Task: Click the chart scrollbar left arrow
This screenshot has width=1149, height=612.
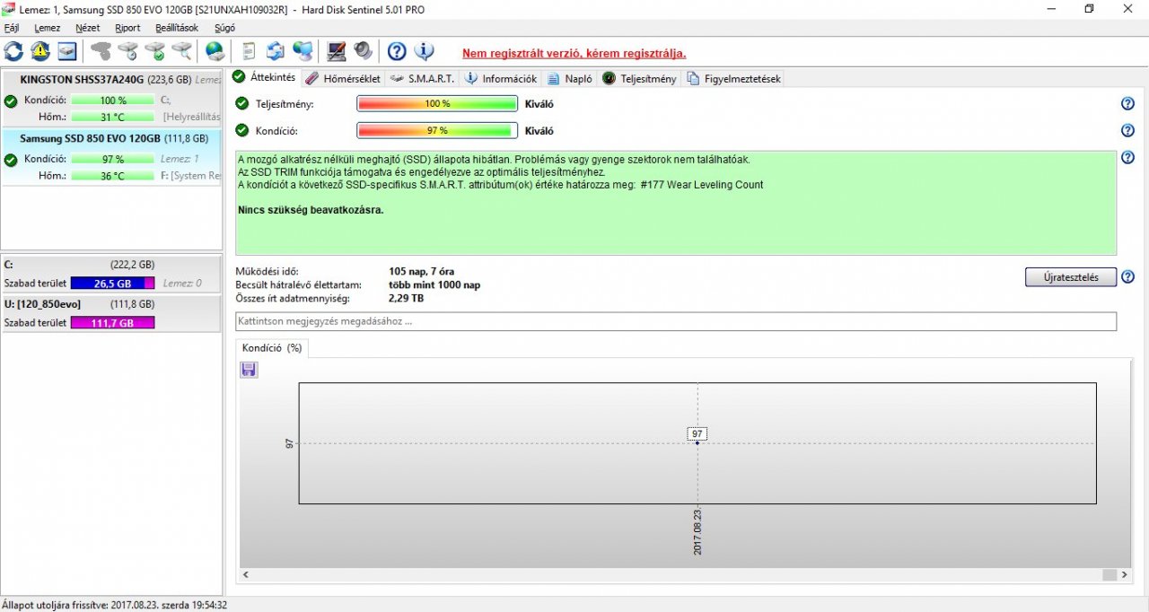Action: coord(246,574)
